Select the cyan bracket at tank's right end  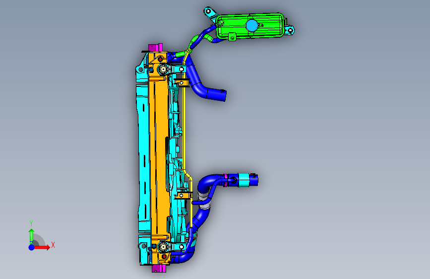(289, 29)
